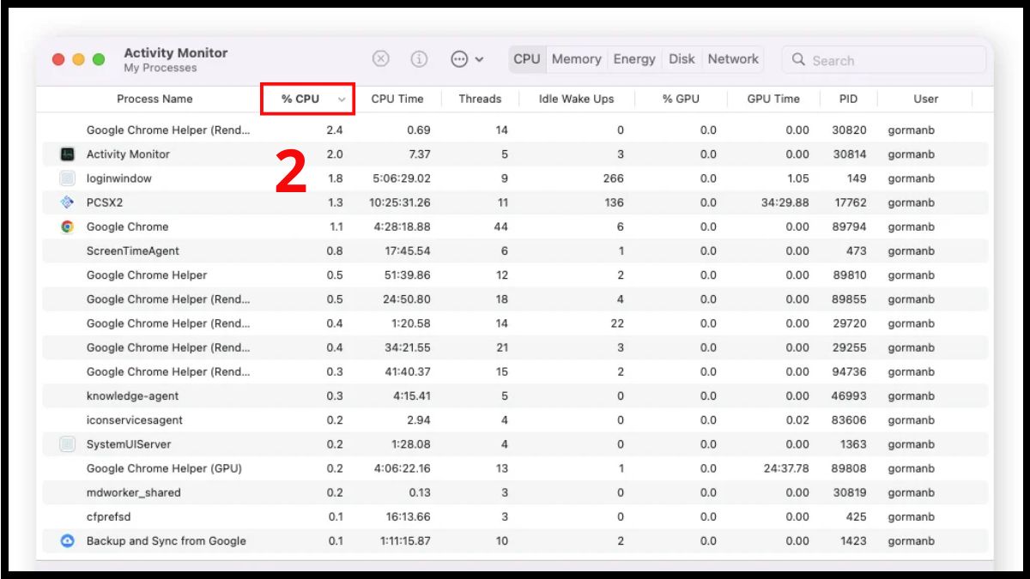1030x579 pixels.
Task: Select the cfprefsd process
Action: 108,517
